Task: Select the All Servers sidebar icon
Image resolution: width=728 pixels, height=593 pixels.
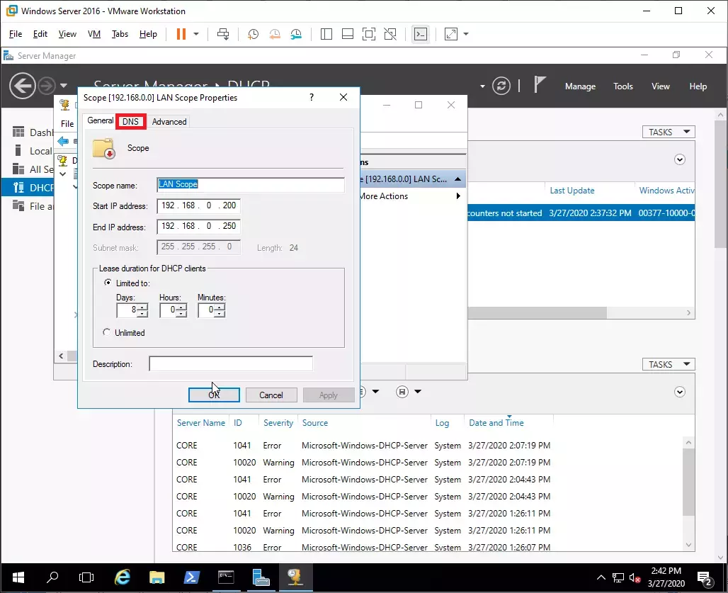Action: point(18,169)
